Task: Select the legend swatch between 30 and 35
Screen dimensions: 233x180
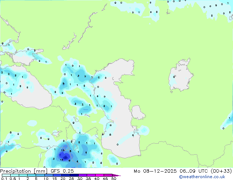Action: click(x=82, y=175)
